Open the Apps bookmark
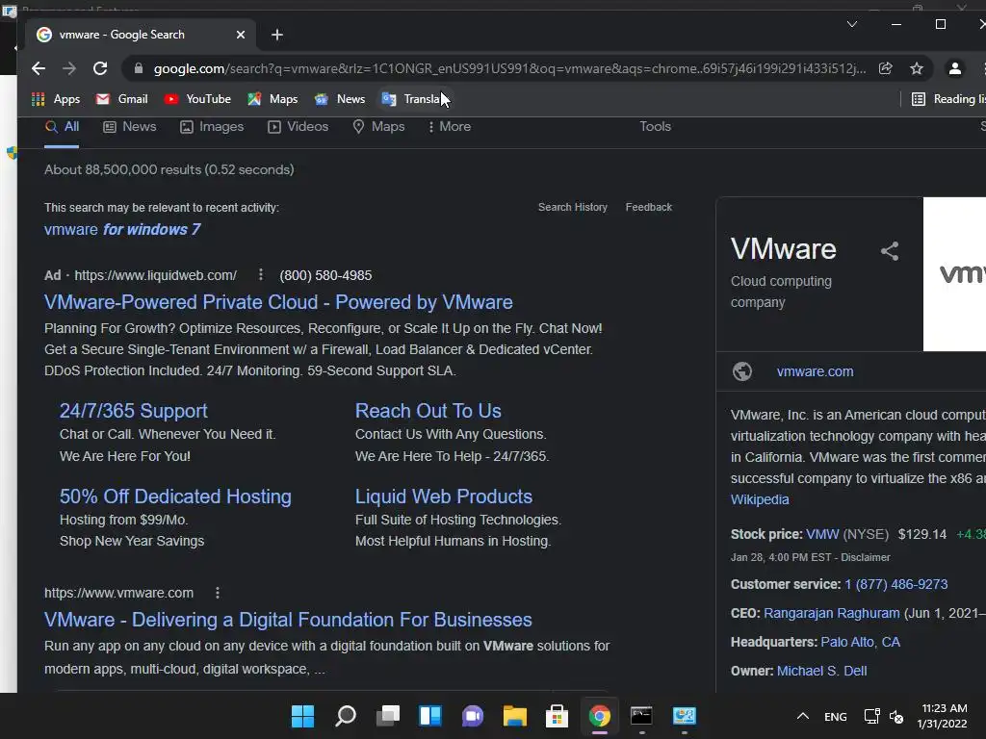The height and width of the screenshot is (739, 986). click(x=56, y=99)
